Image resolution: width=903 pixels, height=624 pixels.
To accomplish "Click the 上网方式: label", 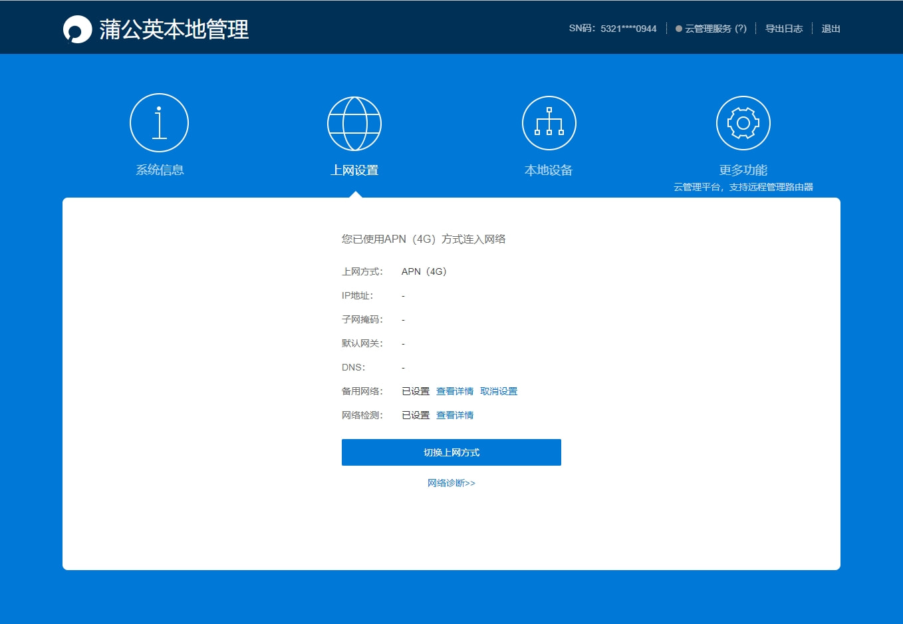I will pos(362,271).
